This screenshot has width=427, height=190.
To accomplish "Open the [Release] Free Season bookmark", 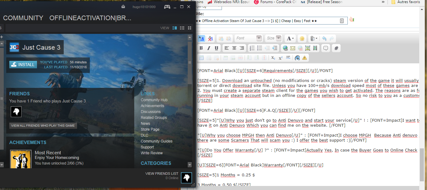I will click(x=322, y=2).
